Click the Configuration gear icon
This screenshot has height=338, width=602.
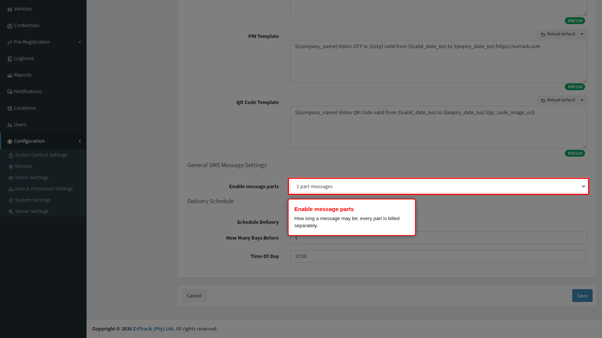click(x=10, y=142)
